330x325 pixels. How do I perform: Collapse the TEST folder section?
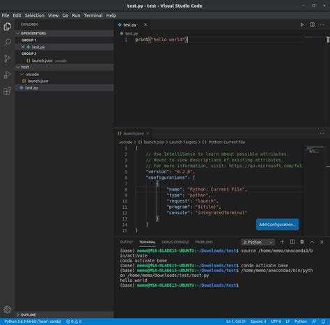pyautogui.click(x=18, y=68)
